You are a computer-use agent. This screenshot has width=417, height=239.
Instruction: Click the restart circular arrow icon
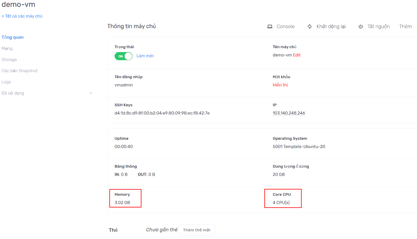pyautogui.click(x=310, y=27)
